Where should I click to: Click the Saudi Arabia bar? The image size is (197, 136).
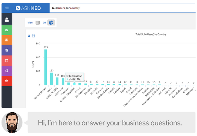pos(57,81)
